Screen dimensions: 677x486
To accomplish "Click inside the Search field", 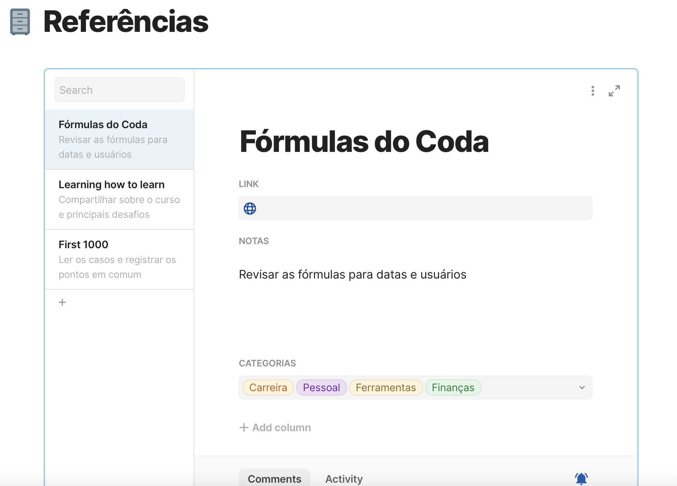I will pos(119,90).
